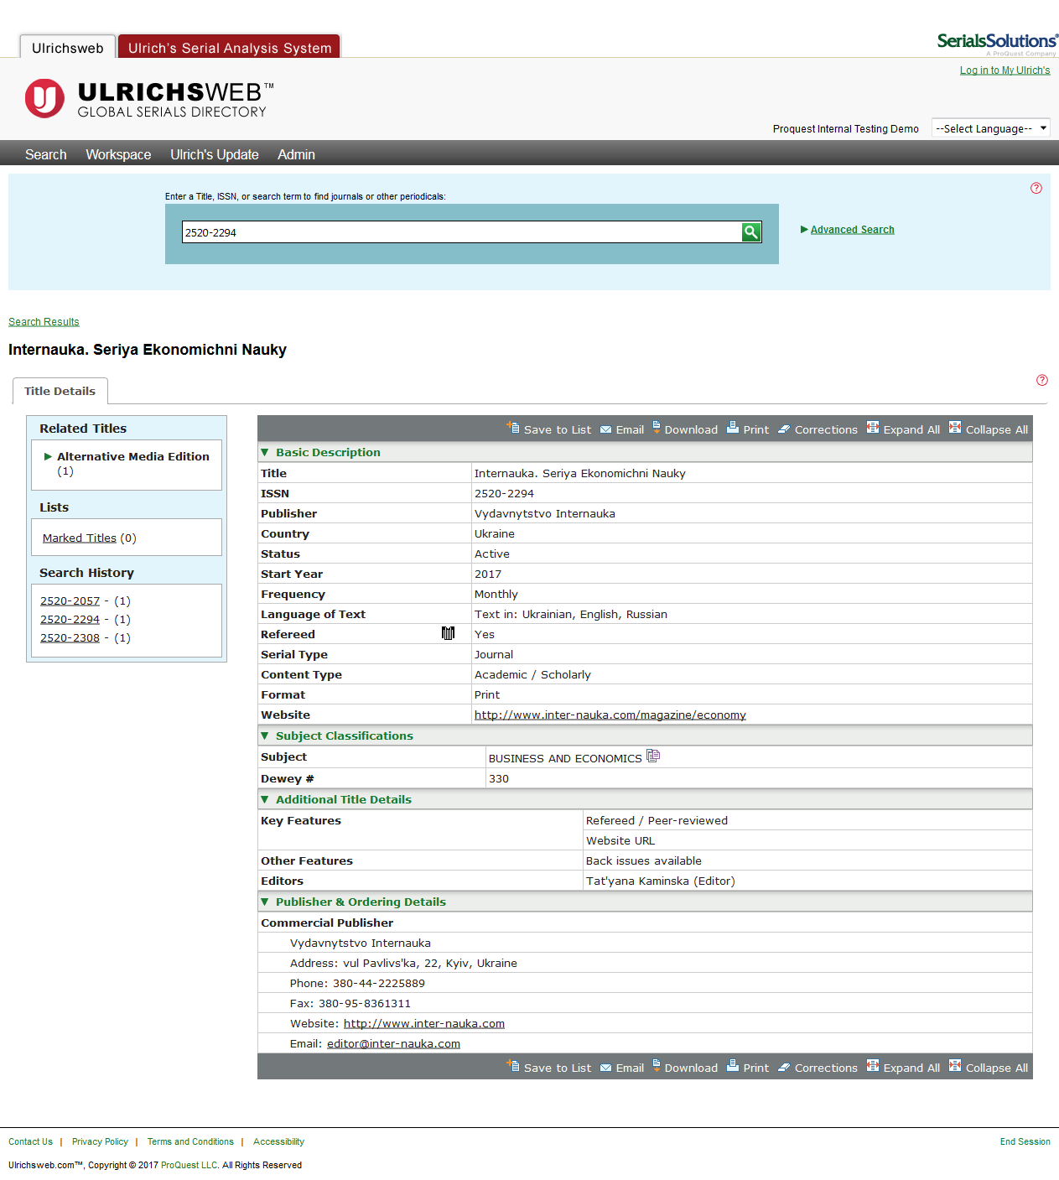Image resolution: width=1059 pixels, height=1180 pixels.
Task: Click the publisher name Vydavnytstvo Internauka
Action: pos(545,513)
